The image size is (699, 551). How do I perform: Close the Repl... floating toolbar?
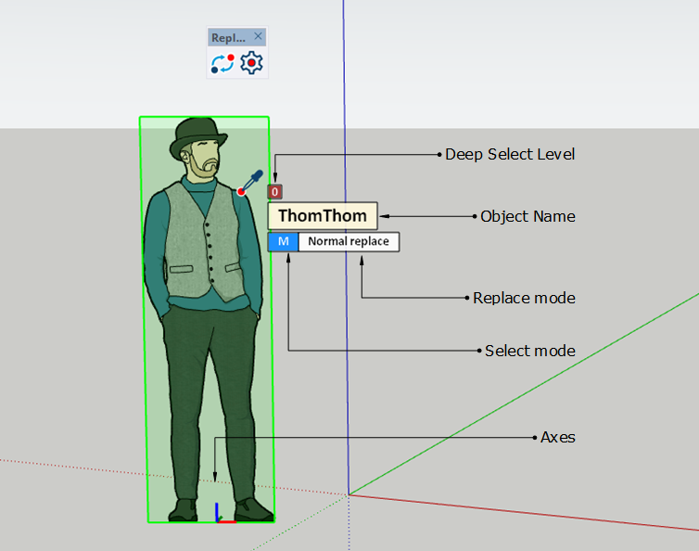259,37
